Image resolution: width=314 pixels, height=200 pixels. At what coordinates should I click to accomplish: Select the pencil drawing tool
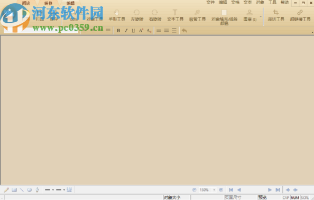point(6,189)
